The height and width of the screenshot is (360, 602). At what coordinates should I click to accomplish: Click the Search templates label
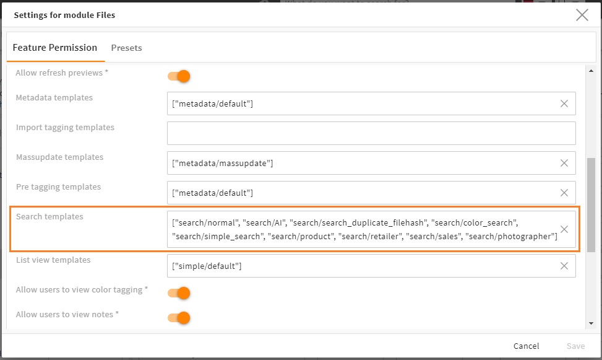pyautogui.click(x=49, y=216)
